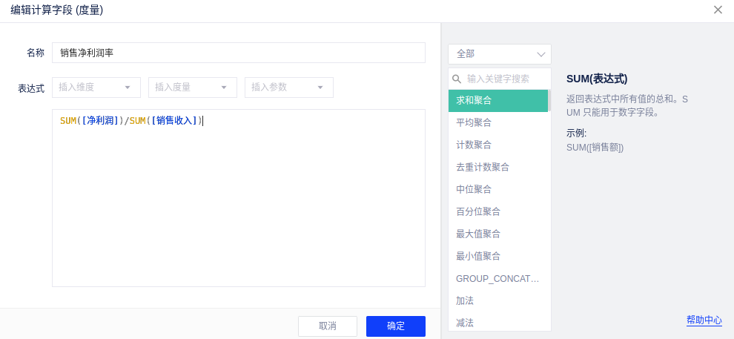The height and width of the screenshot is (339, 734).
Task: Confirm with the 确定 button
Action: [395, 326]
